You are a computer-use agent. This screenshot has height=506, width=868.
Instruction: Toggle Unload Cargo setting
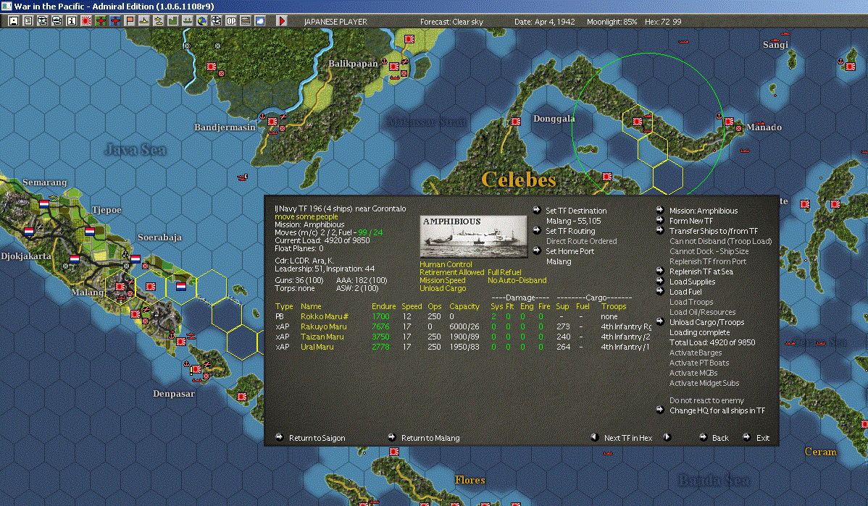[x=443, y=288]
